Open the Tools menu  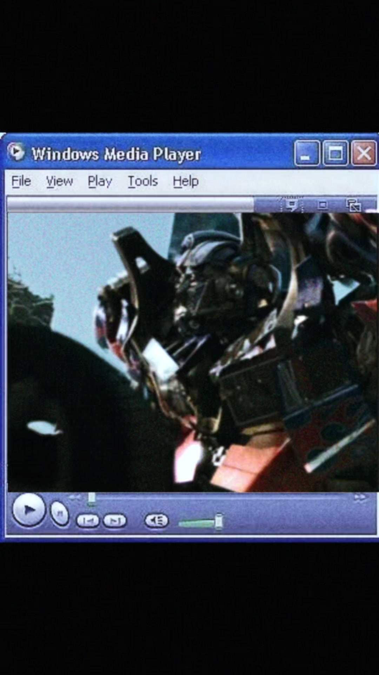(x=142, y=181)
